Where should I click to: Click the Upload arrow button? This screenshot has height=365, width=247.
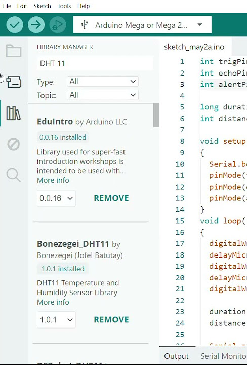coord(36,24)
